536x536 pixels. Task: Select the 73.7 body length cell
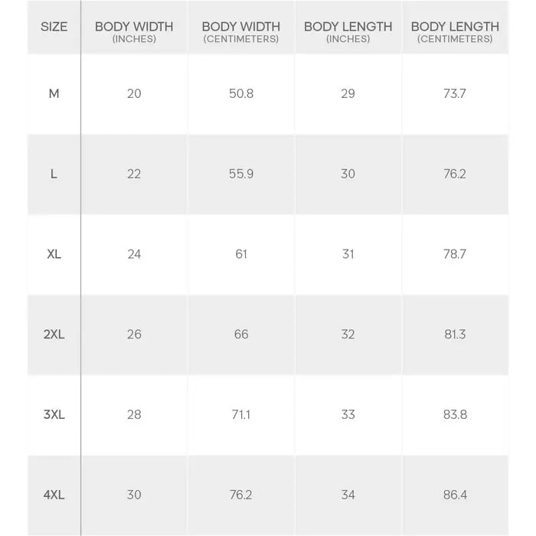[455, 93]
